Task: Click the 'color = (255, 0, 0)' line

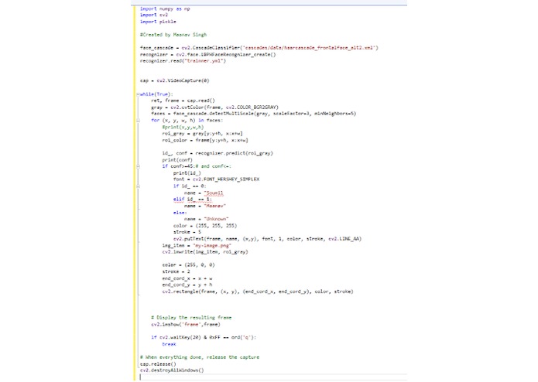Action: click(188, 264)
